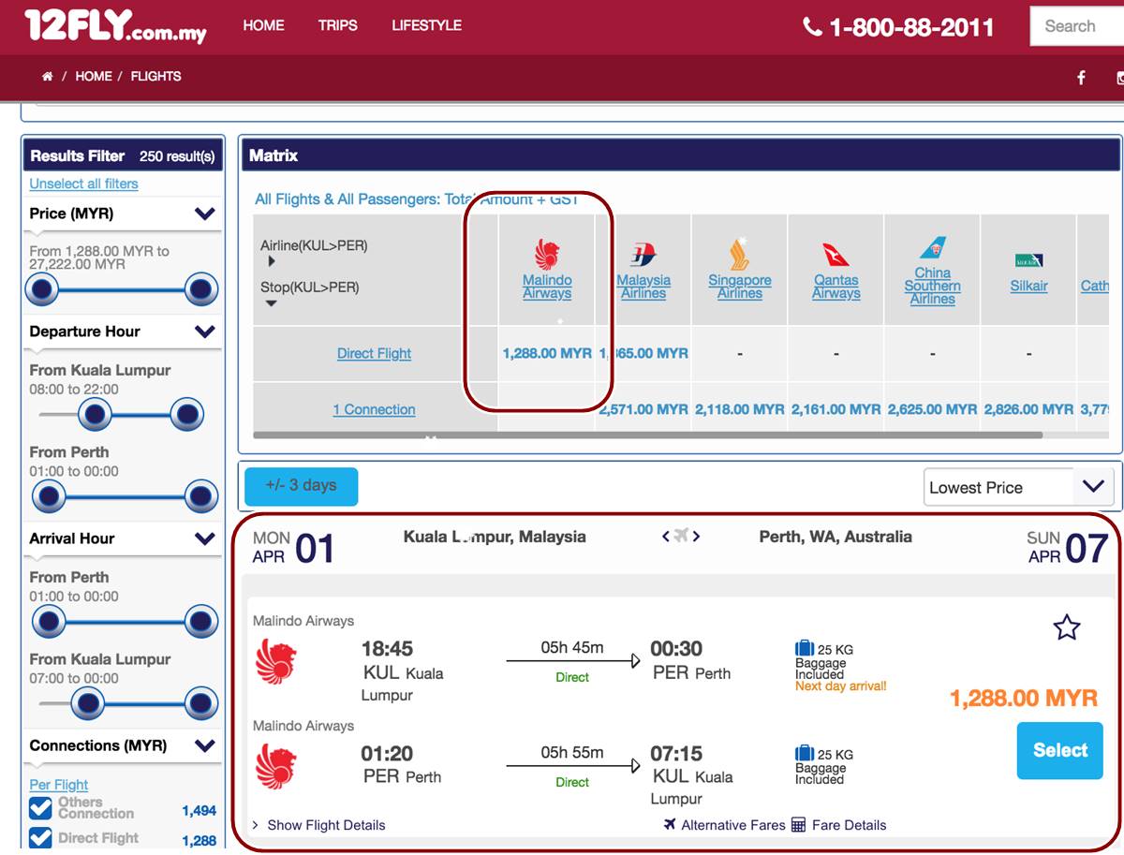Open the LIFESTYLE menu
This screenshot has width=1124, height=855.
point(426,25)
